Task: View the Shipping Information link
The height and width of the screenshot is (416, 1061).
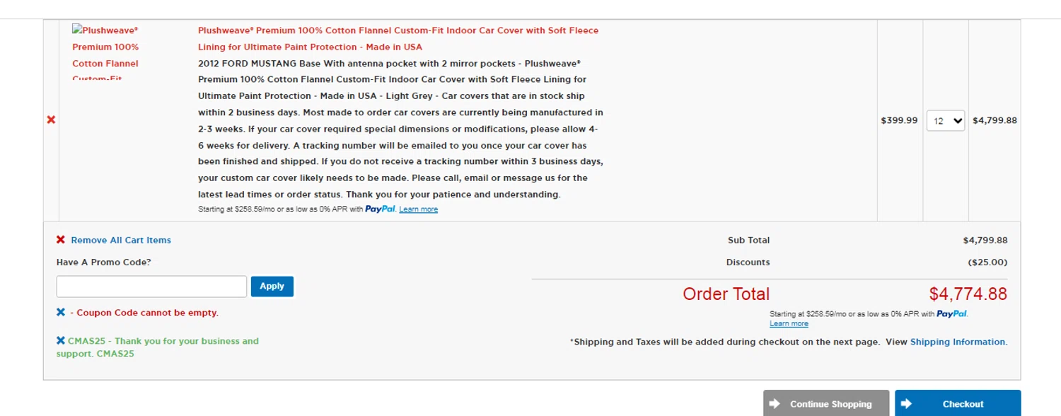Action: pyautogui.click(x=958, y=342)
